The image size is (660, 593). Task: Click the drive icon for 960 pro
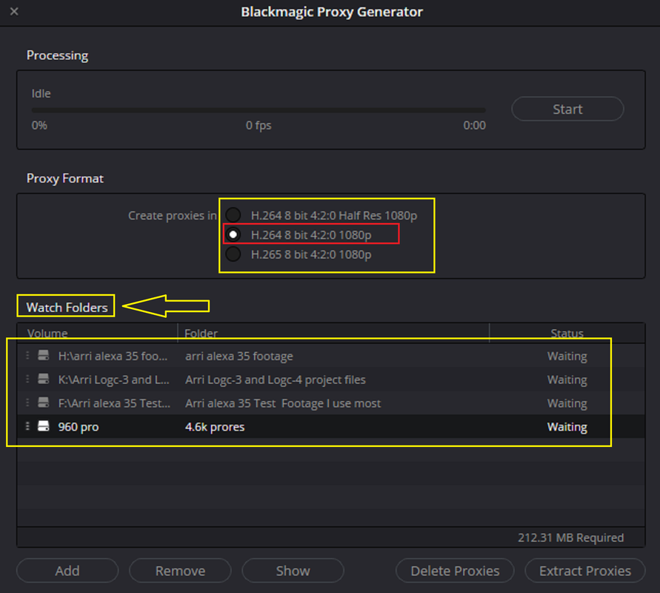[44, 426]
